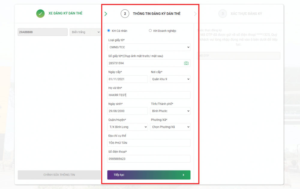Click the gray chevron arrow after step 2
The width and height of the screenshot is (300, 189).
[x=196, y=14]
